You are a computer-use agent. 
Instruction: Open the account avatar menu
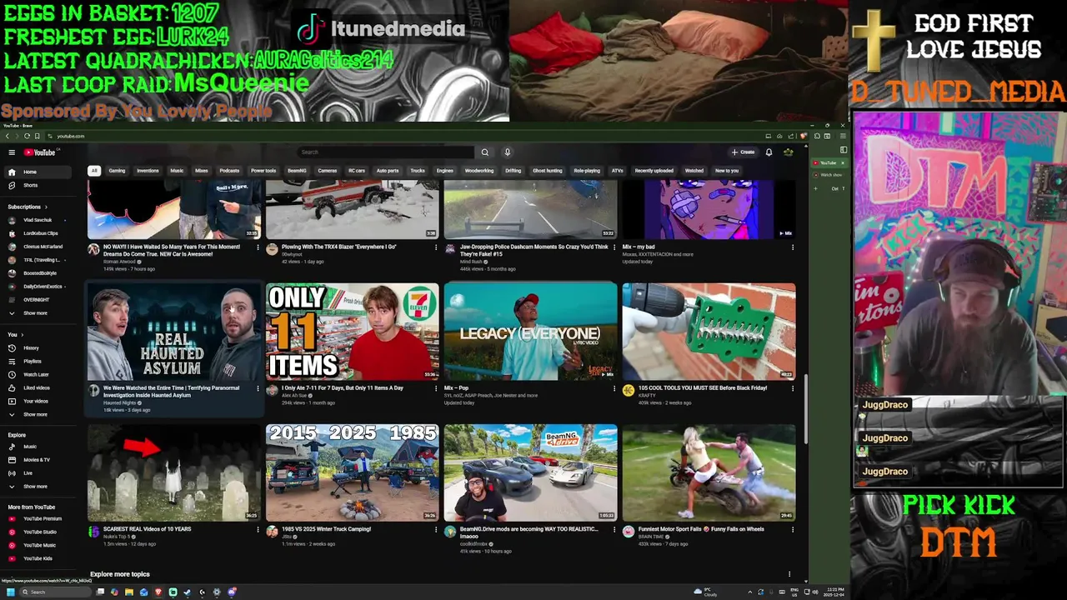pyautogui.click(x=788, y=152)
